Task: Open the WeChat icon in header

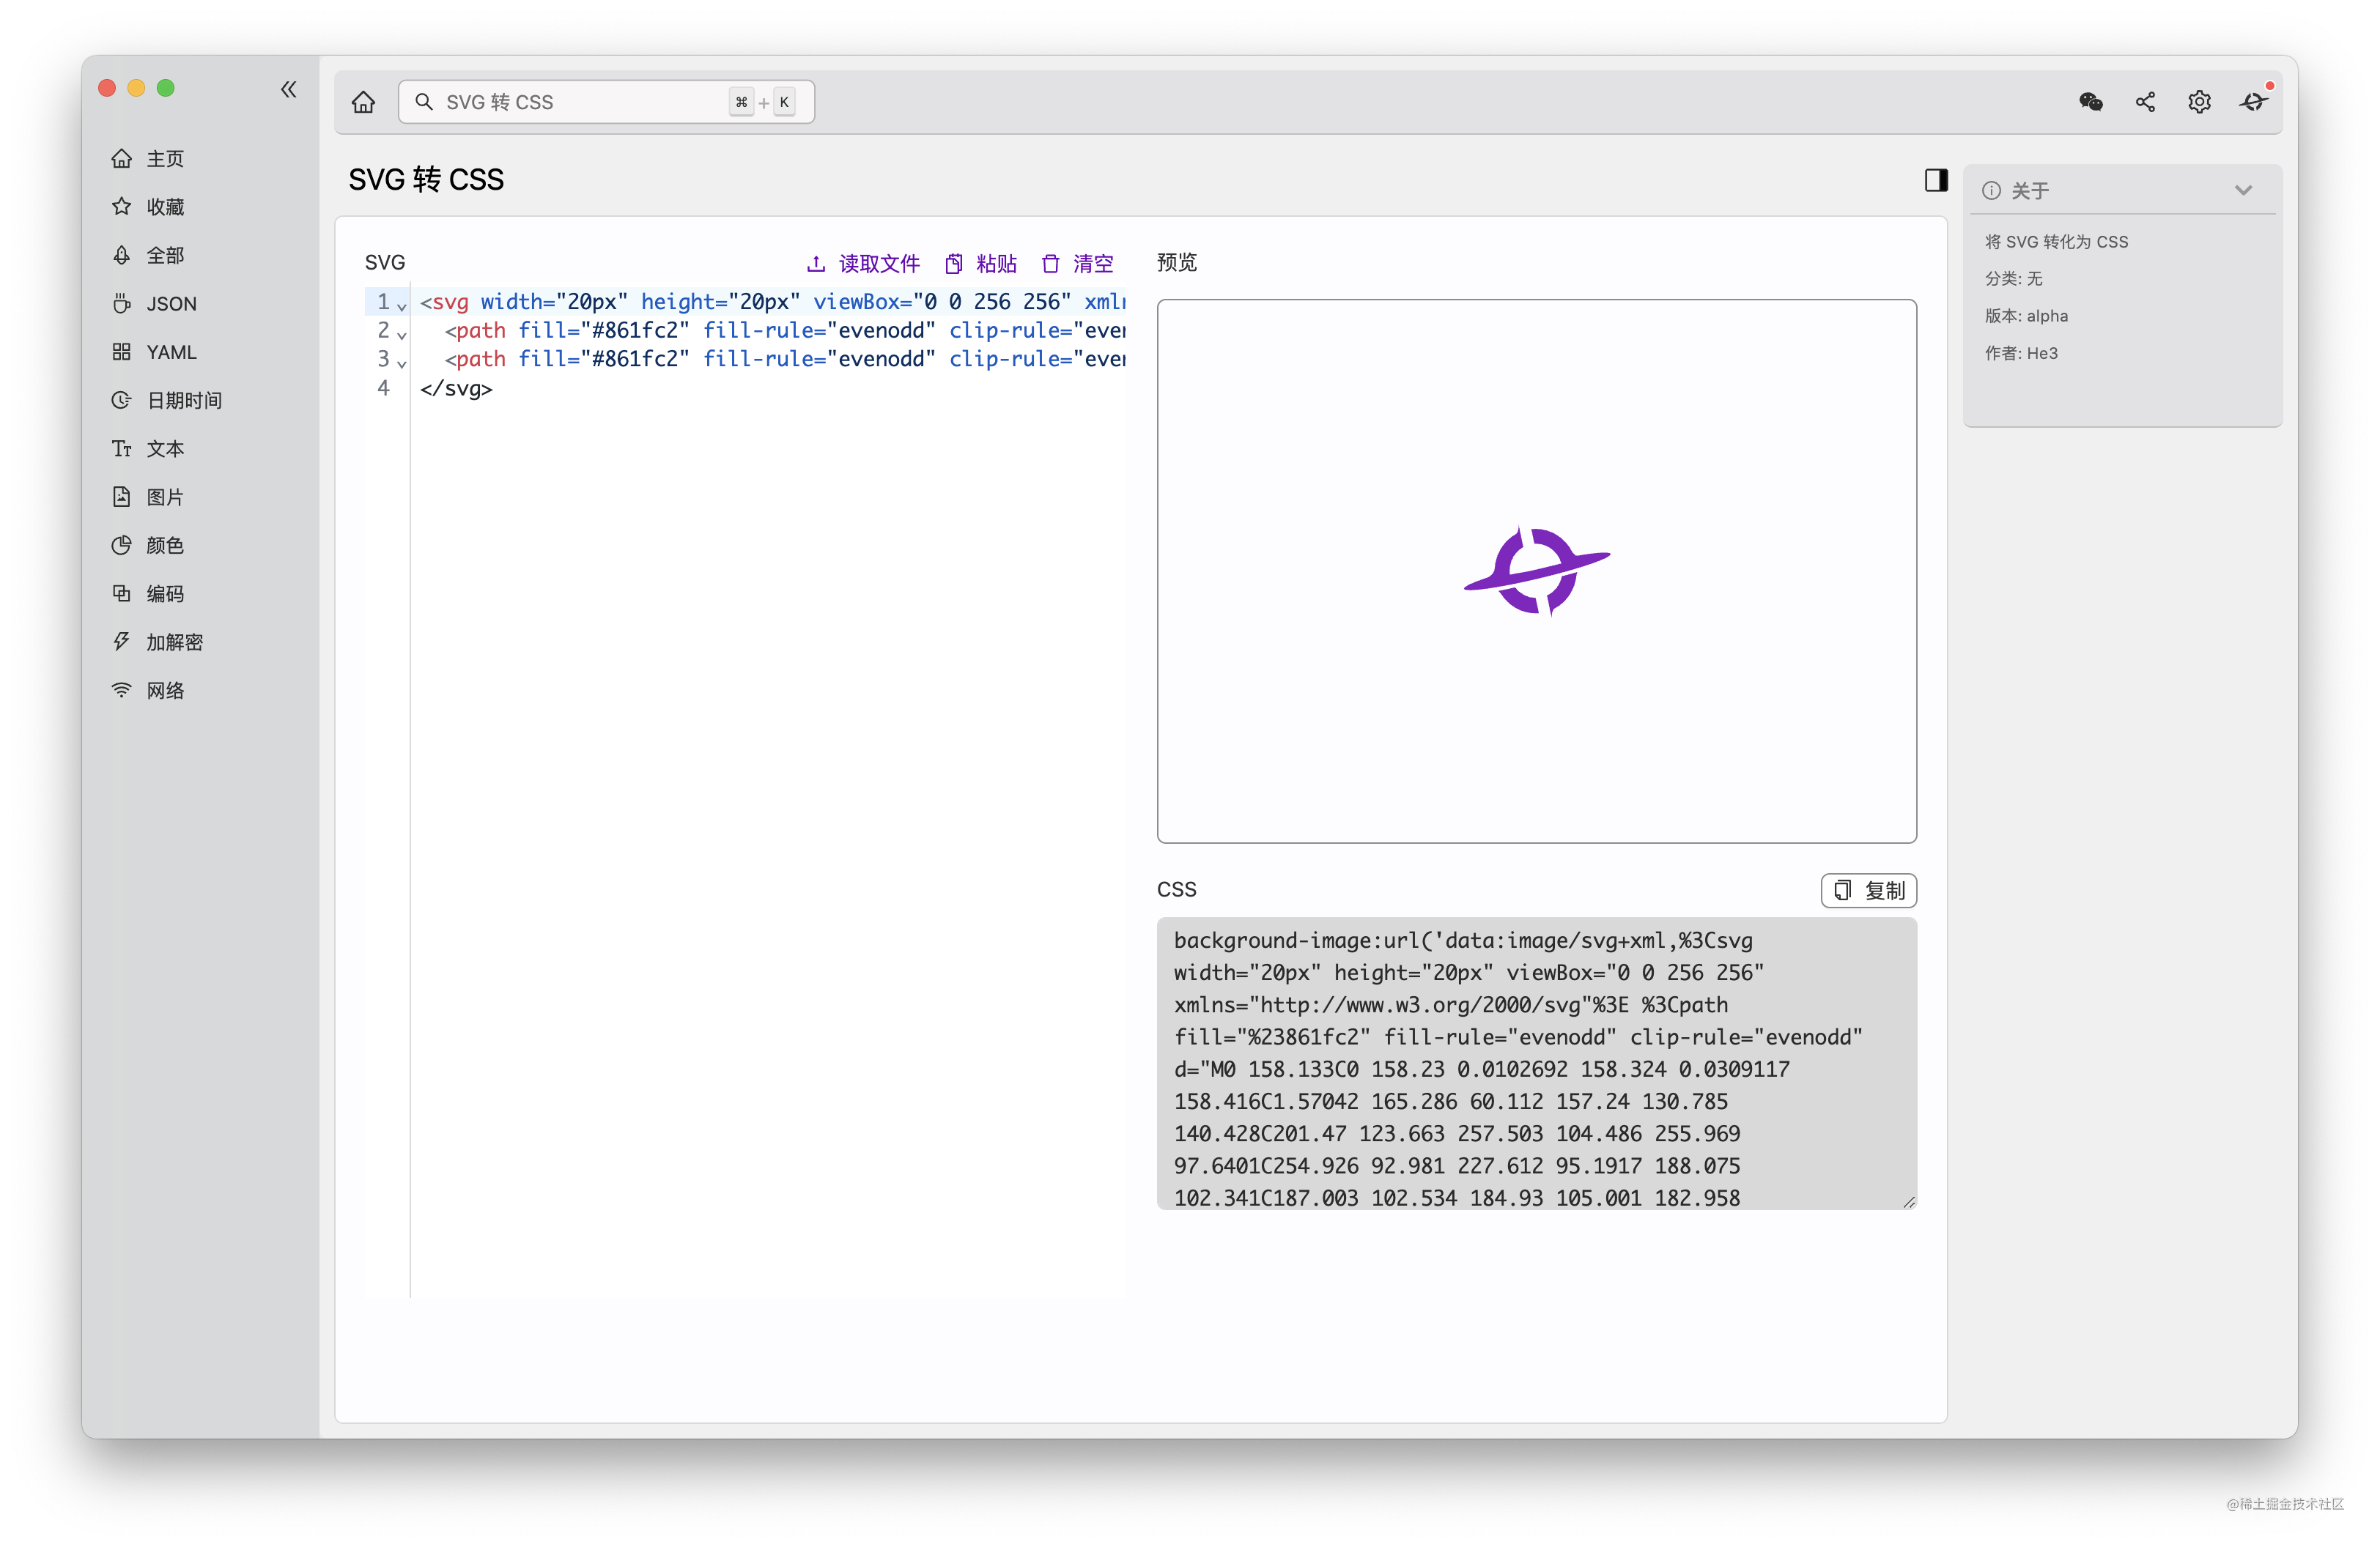Action: pos(2090,102)
